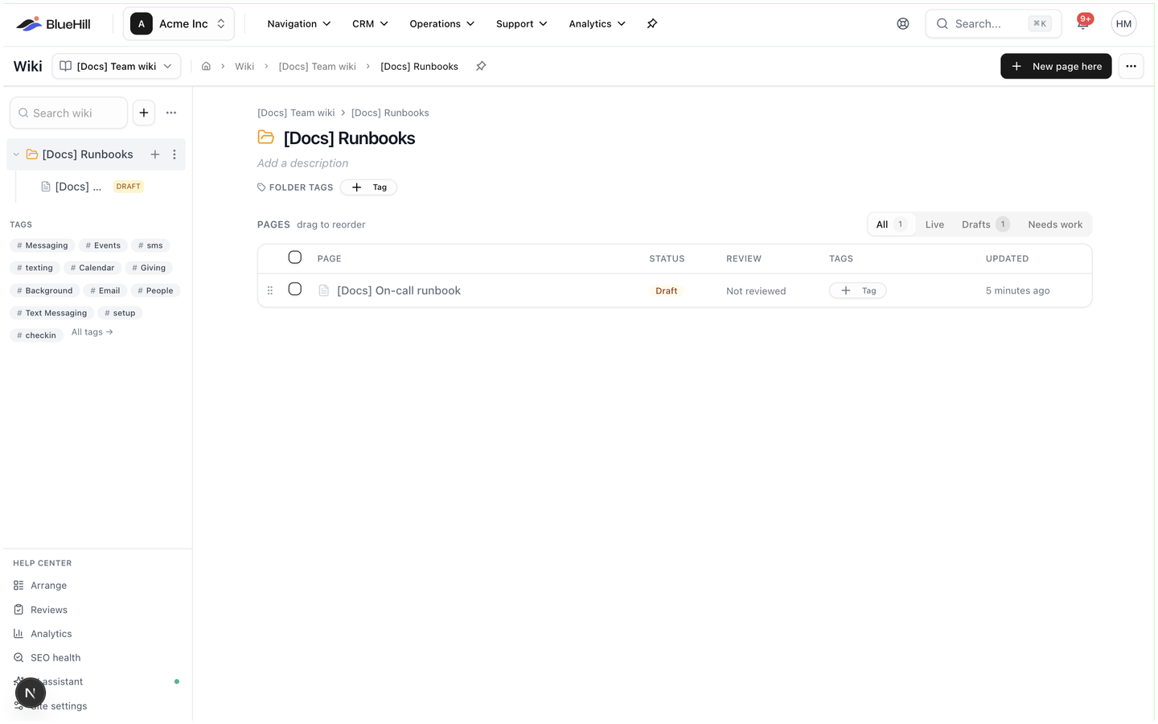Click the drag handle of On-call runbook row
The height and width of the screenshot is (724, 1158).
click(270, 290)
